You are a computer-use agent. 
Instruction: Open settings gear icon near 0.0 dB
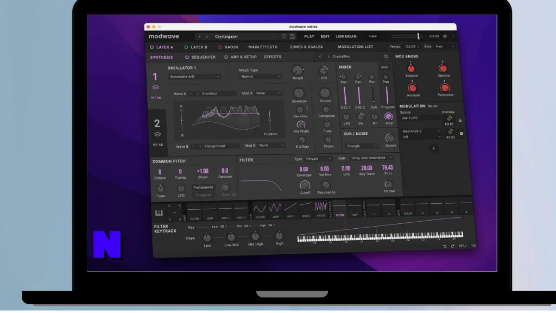(445, 36)
